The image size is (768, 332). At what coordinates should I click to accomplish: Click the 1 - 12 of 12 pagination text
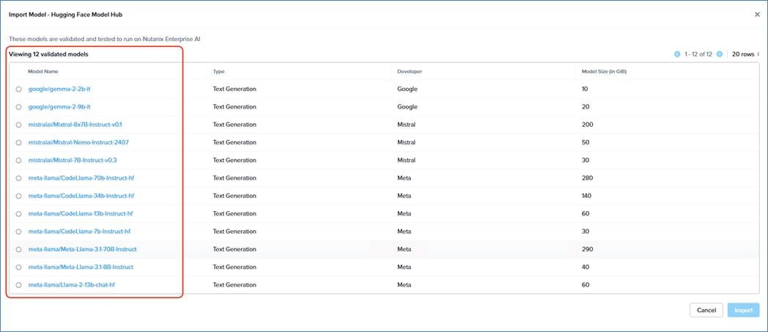[x=698, y=54]
